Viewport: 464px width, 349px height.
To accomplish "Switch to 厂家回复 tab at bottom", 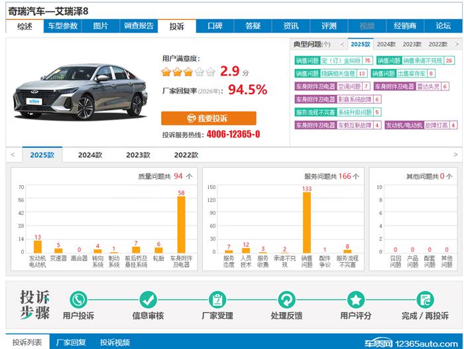I will click(70, 342).
